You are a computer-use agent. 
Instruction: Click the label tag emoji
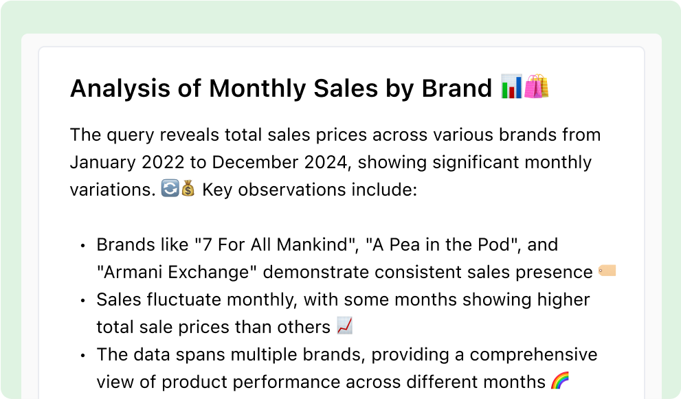607,271
